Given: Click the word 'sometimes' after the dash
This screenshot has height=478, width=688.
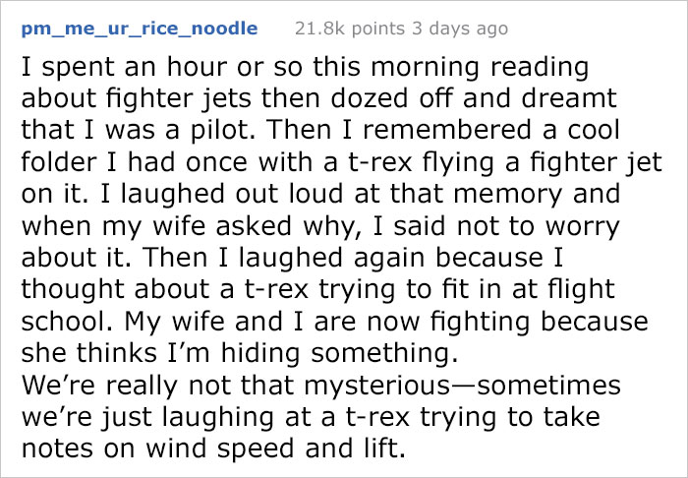Looking at the screenshot, I should pyautogui.click(x=548, y=385).
